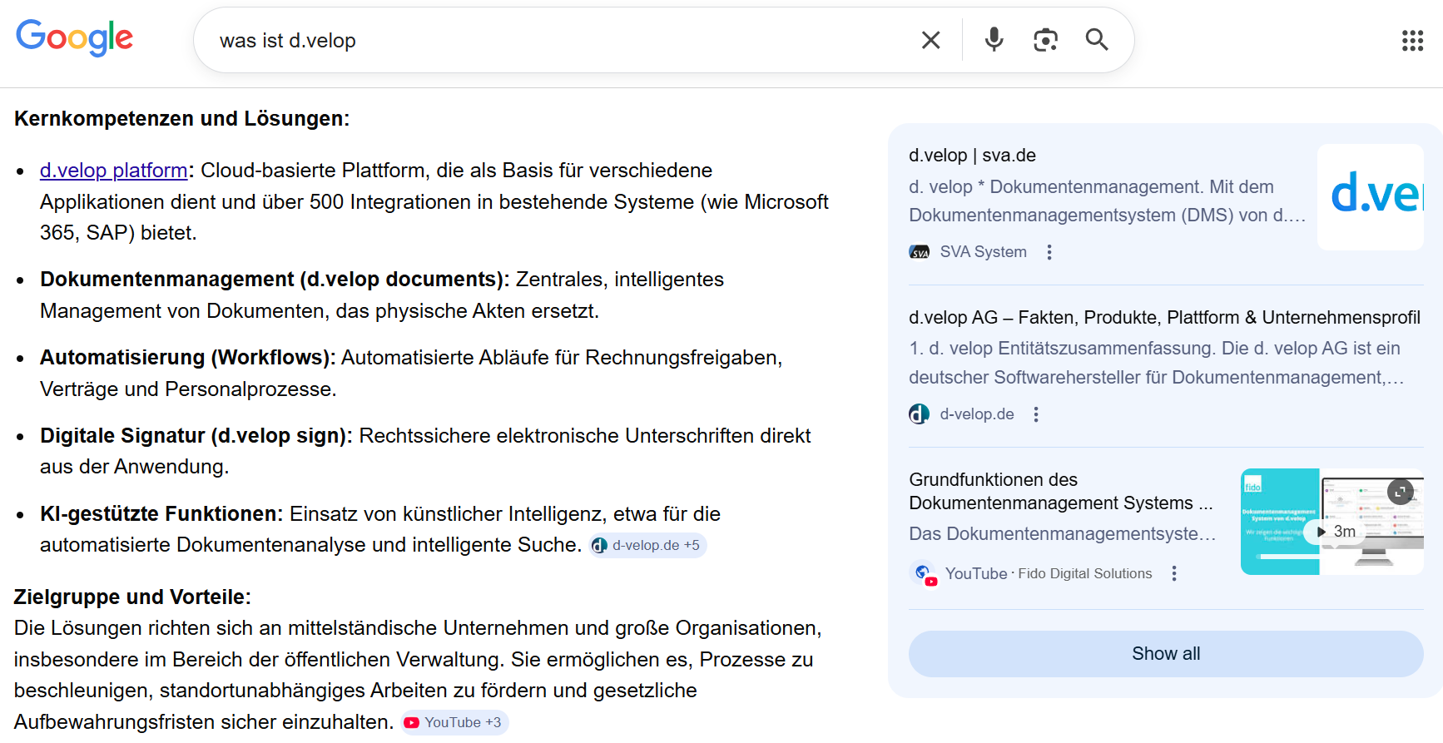Open more options for the YouTube Fido source
Screen dimensions: 1443x743
pyautogui.click(x=1174, y=573)
